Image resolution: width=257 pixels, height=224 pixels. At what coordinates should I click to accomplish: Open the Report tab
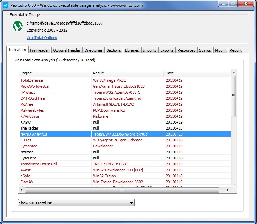tap(235, 50)
